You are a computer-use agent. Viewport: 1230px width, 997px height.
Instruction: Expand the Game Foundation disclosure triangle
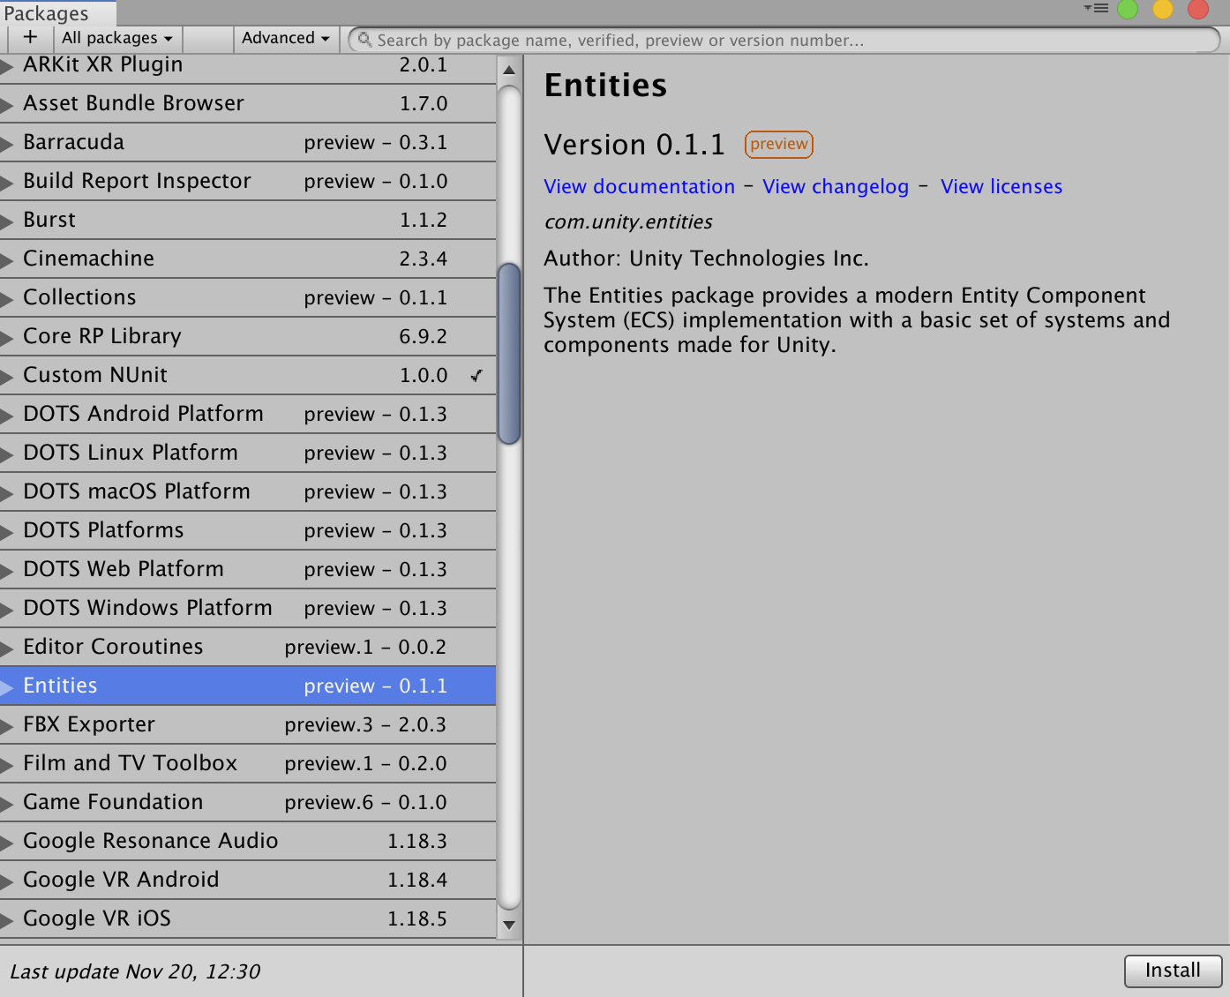point(7,802)
